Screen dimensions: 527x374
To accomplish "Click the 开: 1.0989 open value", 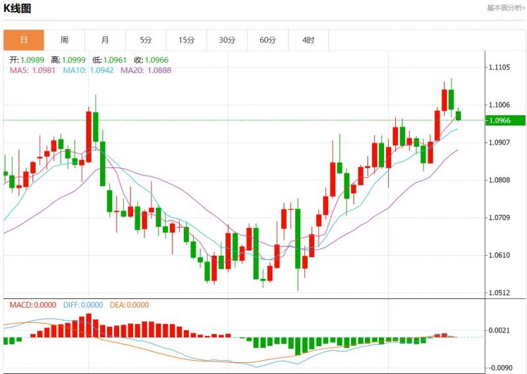I will tap(27, 60).
